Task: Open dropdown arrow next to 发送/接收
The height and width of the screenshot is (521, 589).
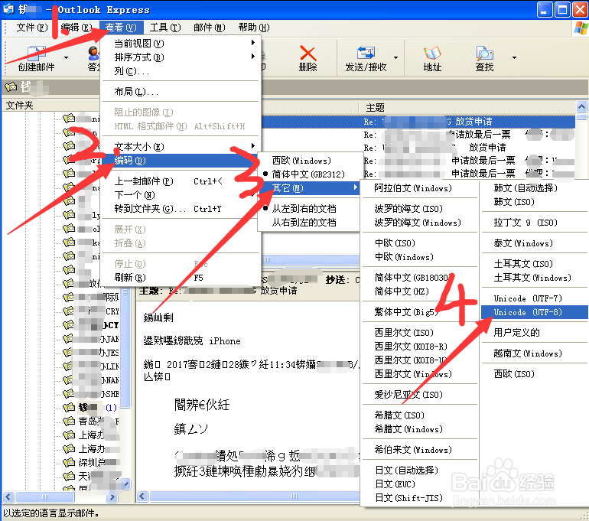Action: coord(396,58)
